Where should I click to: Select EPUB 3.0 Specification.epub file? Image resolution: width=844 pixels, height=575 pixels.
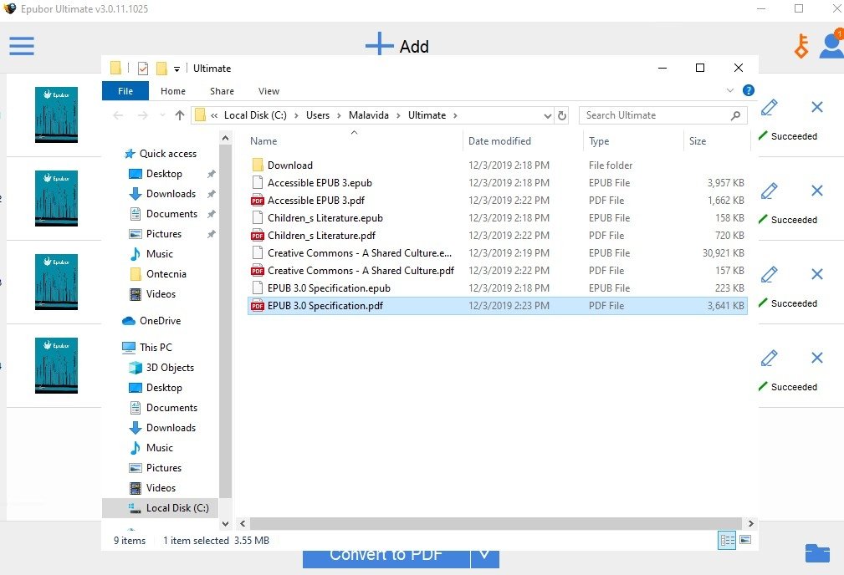[x=498, y=288]
